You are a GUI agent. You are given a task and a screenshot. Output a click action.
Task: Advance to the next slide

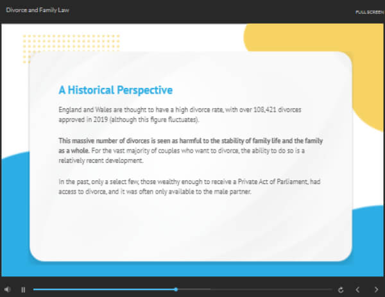tap(376, 289)
